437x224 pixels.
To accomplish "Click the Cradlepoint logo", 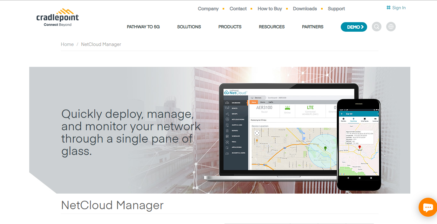I will coord(57,18).
